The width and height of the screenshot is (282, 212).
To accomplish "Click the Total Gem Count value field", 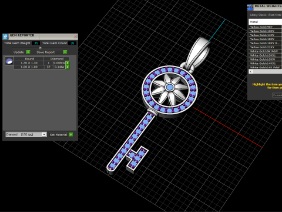I will tap(72, 43).
